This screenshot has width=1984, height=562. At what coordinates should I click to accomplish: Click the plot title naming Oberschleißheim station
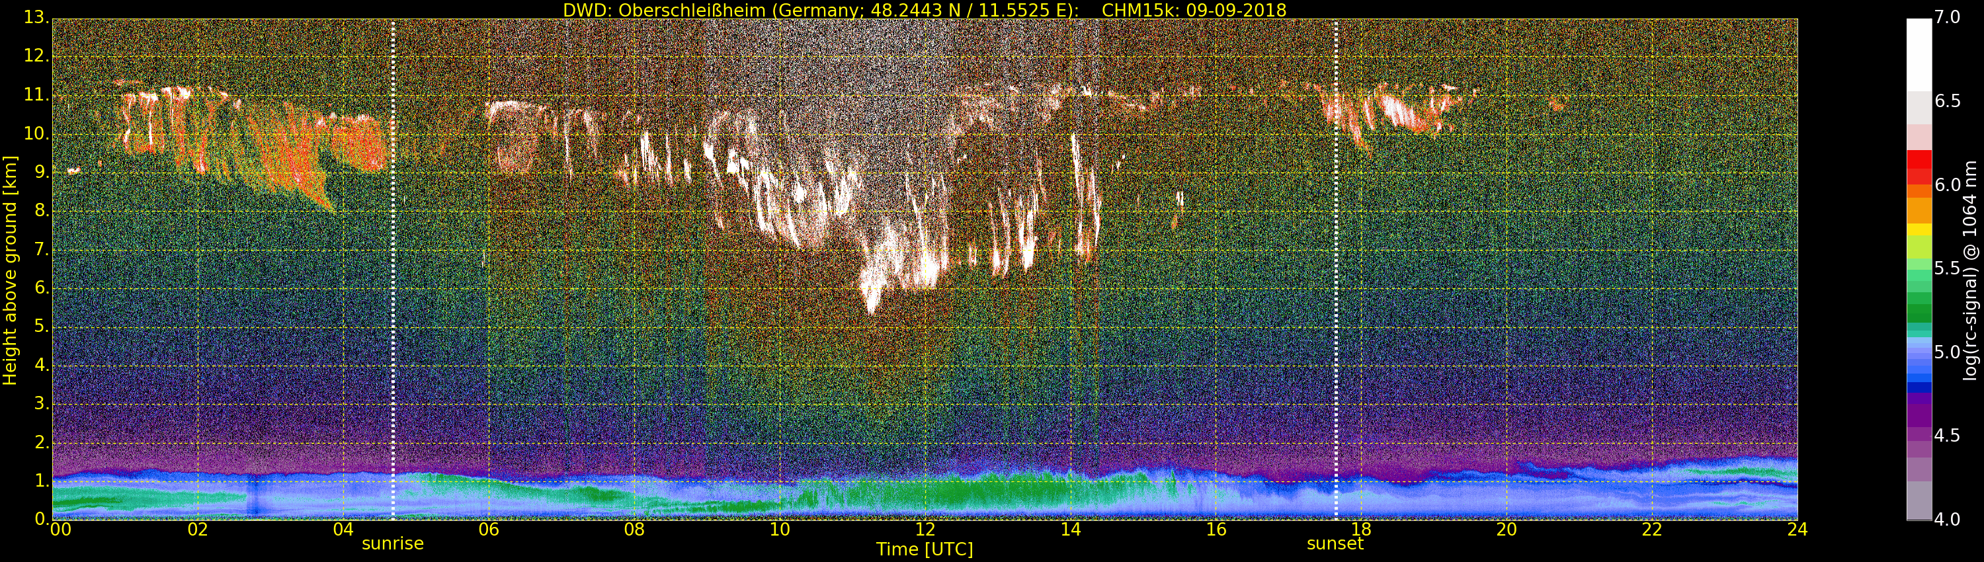pyautogui.click(x=925, y=10)
